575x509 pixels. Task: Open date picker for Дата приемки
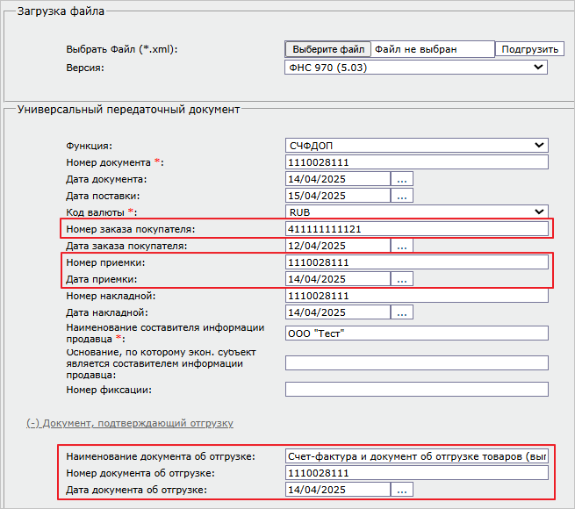click(x=402, y=279)
